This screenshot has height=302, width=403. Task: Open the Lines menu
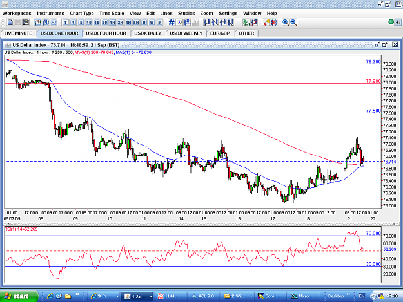(x=166, y=14)
